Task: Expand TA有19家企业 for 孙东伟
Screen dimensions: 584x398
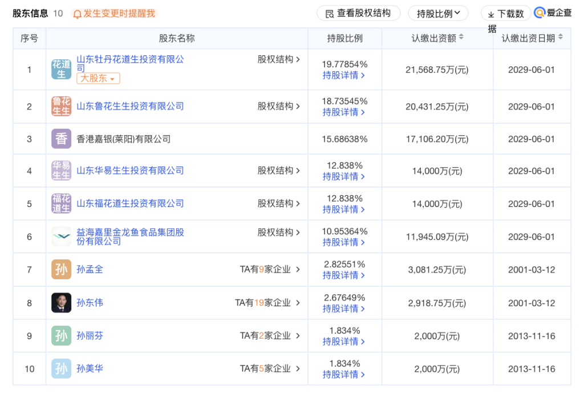Action: [267, 303]
